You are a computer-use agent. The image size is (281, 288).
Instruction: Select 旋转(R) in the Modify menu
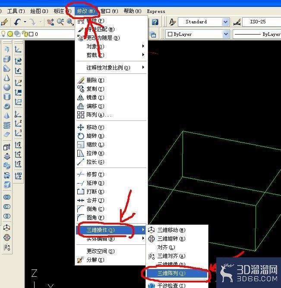click(x=112, y=136)
